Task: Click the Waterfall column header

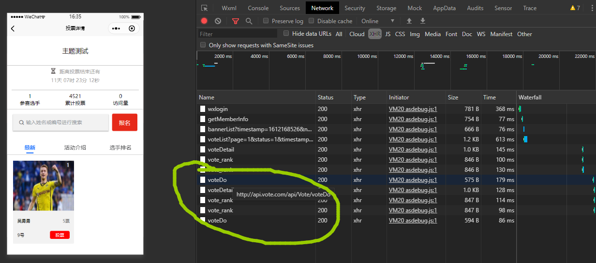Action: coord(556,97)
